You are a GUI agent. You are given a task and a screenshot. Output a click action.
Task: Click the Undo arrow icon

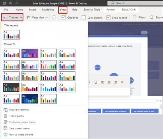[x=10, y=4]
